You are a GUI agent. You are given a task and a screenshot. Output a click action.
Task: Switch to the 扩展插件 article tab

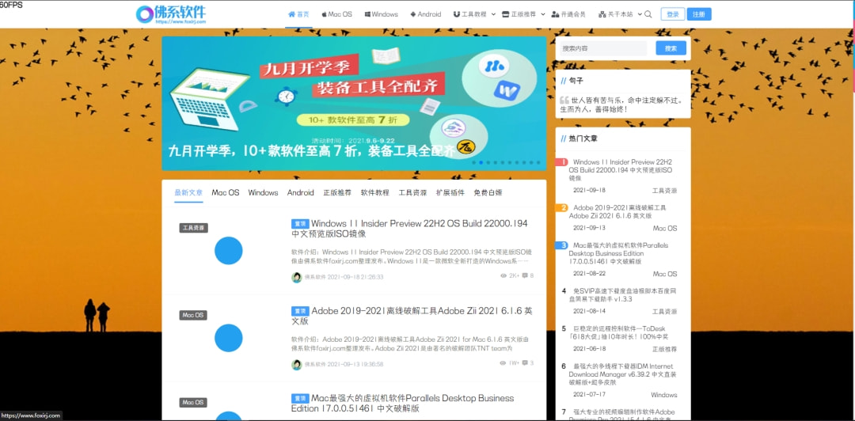[450, 192]
